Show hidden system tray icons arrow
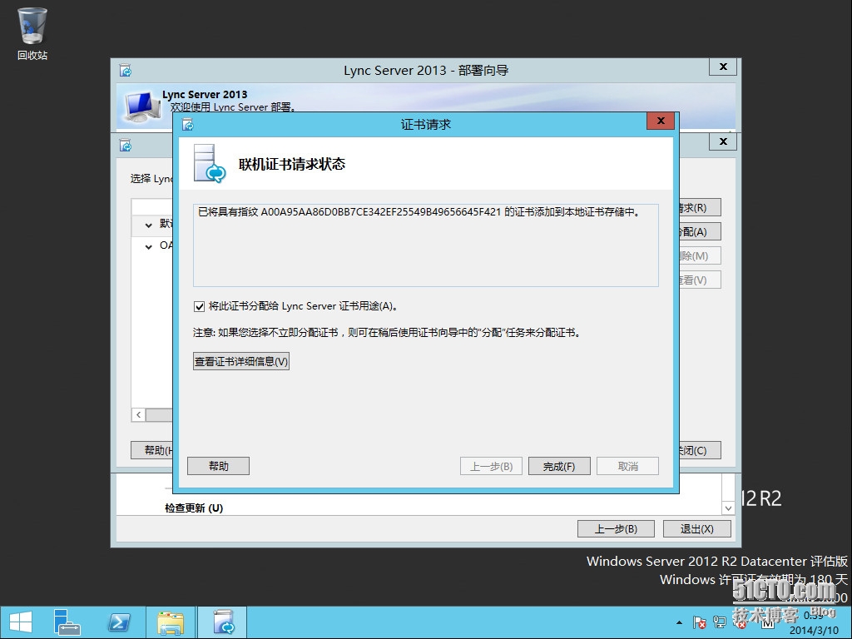 click(679, 622)
